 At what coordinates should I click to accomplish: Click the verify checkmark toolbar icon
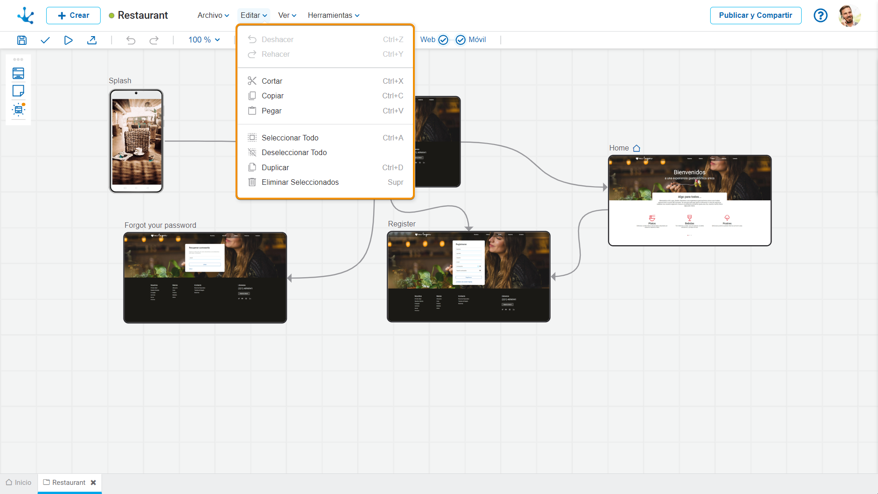tap(45, 40)
